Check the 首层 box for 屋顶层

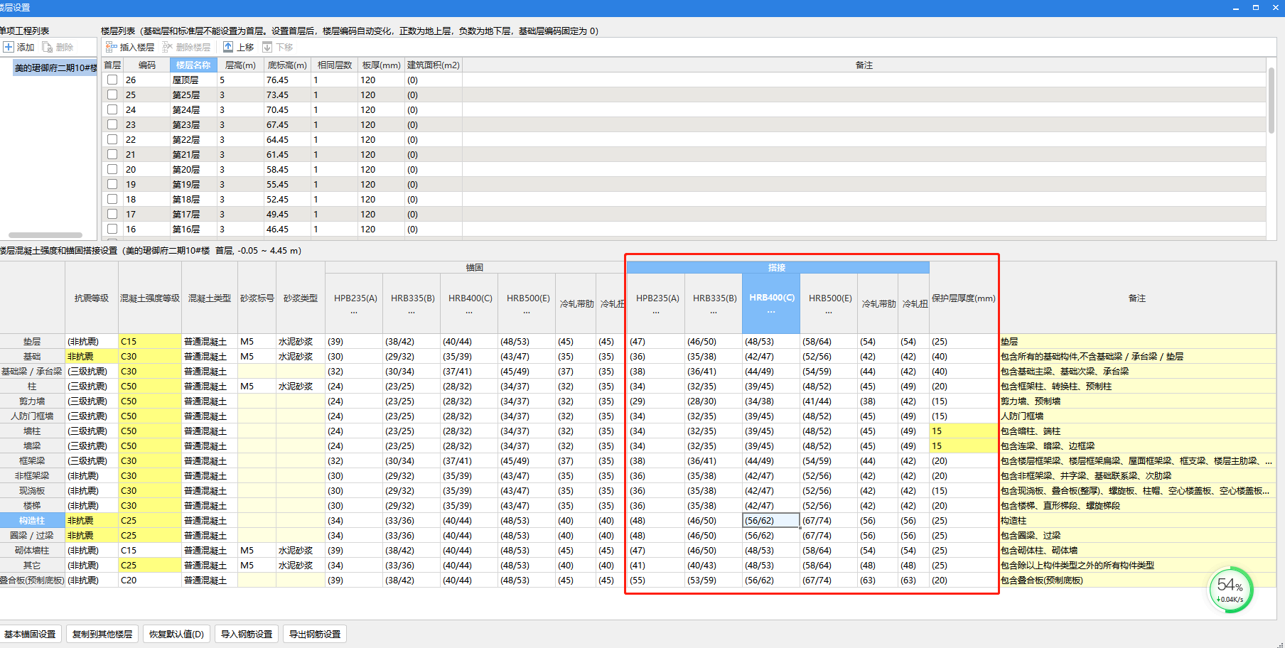click(x=112, y=80)
